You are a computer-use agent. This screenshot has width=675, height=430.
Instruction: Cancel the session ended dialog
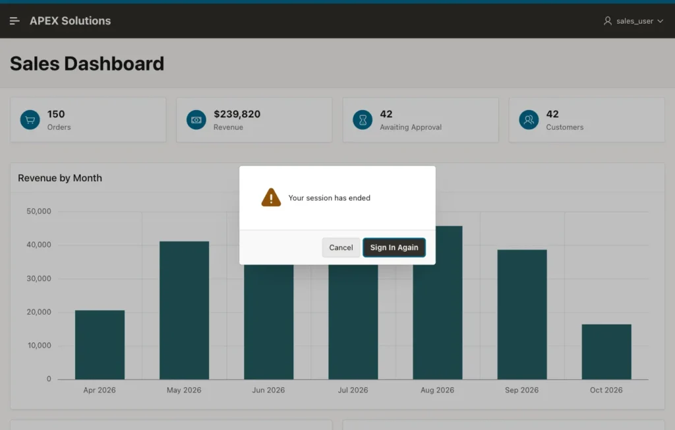coord(341,247)
